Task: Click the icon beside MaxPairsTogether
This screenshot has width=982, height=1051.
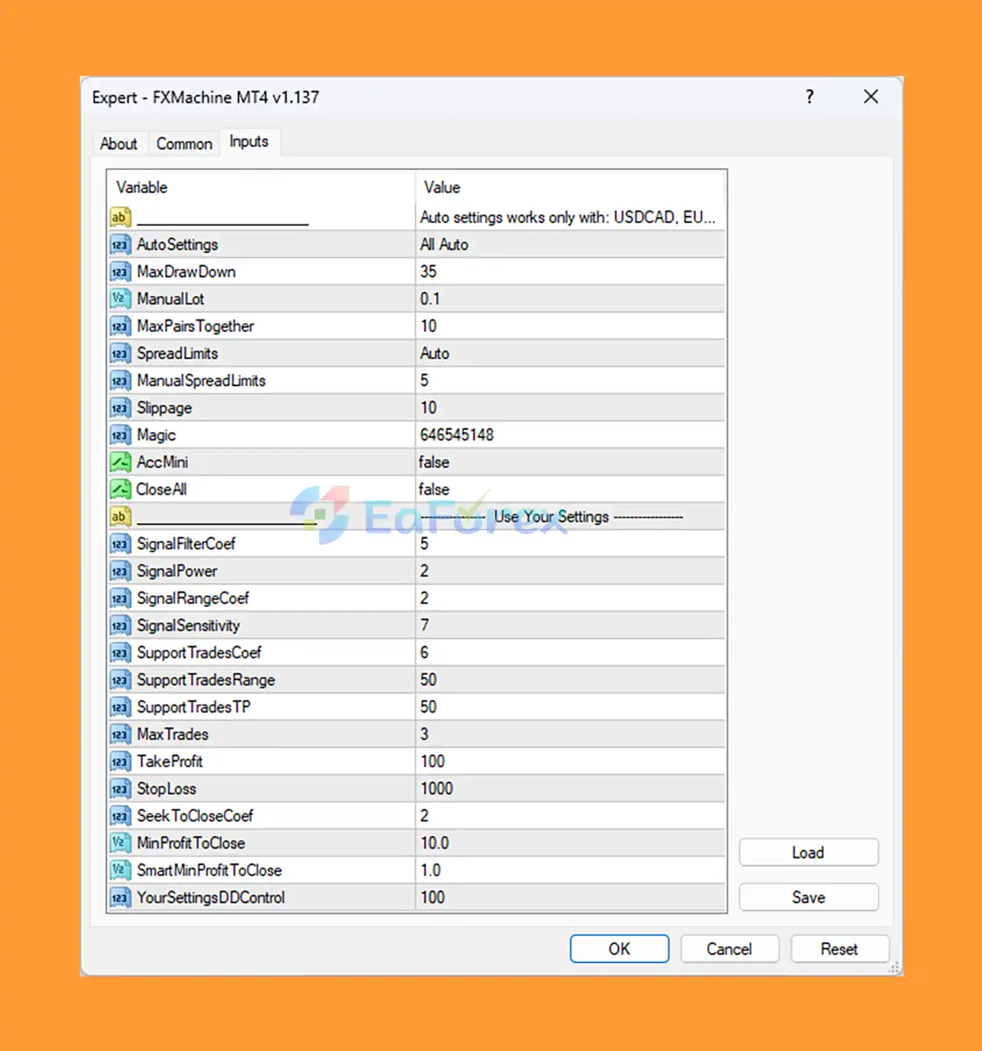Action: 120,326
